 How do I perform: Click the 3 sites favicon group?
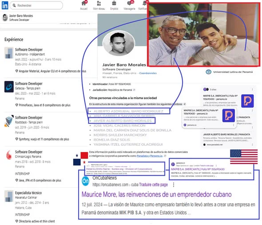(206, 89)
